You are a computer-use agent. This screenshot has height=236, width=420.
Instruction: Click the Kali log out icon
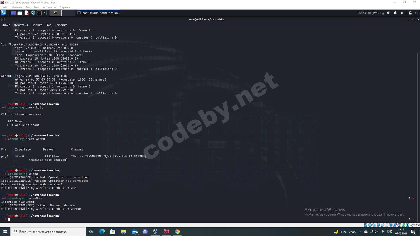417,13
